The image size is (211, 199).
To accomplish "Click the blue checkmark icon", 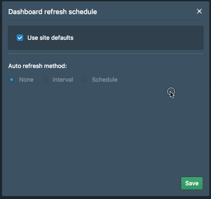I will pyautogui.click(x=20, y=38).
